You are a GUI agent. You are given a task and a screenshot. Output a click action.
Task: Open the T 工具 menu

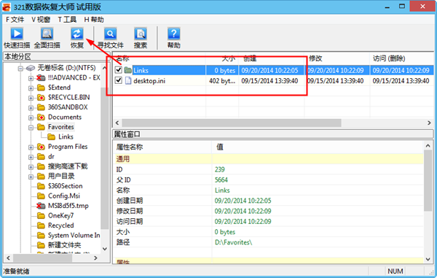click(x=67, y=20)
